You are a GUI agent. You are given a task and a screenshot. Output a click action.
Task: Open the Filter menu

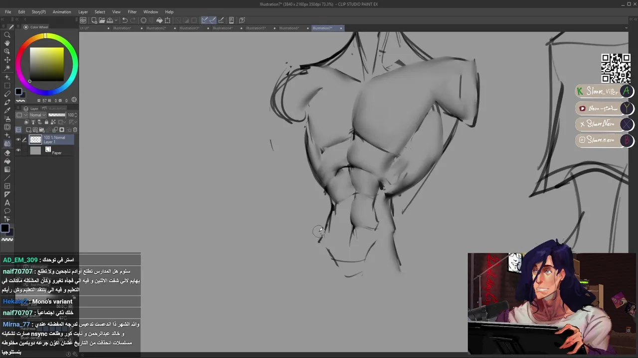[132, 12]
